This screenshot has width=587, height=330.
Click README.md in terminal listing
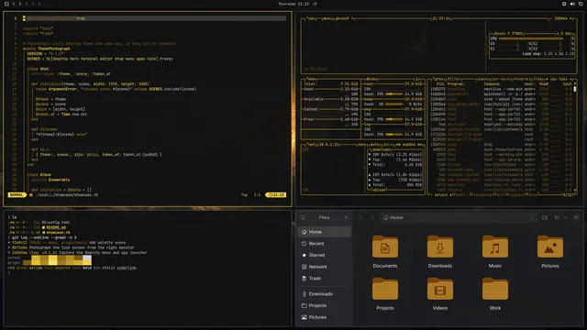(56, 227)
